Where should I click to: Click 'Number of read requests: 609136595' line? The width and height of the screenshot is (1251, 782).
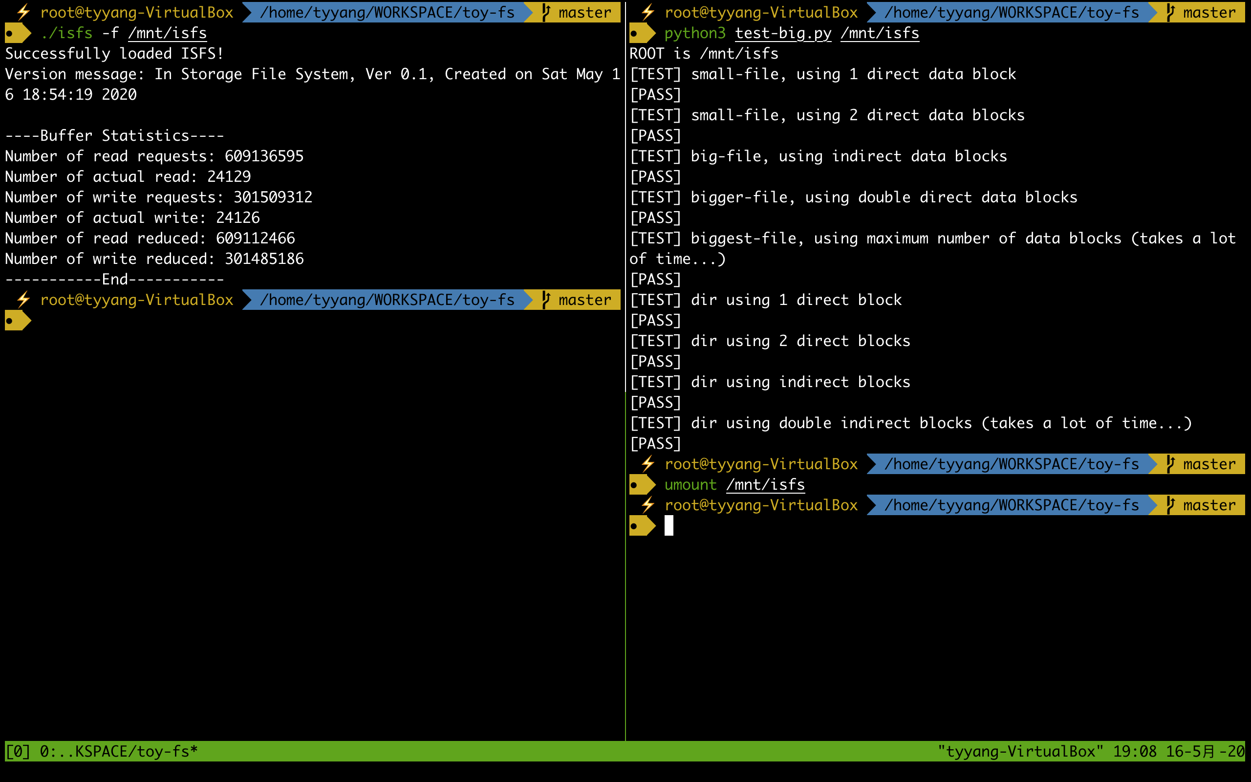click(x=154, y=156)
